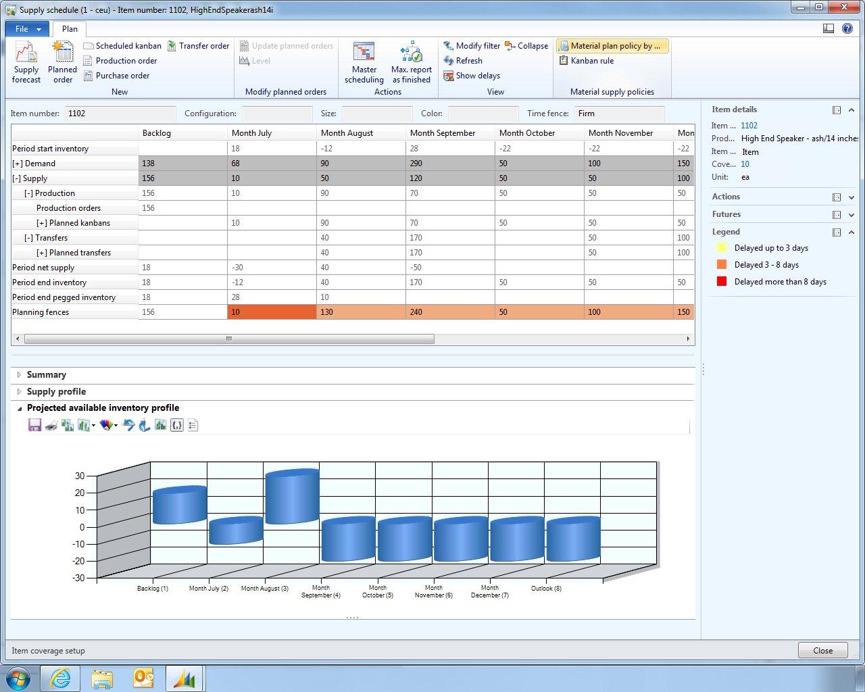
Task: Click the red Delayed more than 8 days swatch
Action: [722, 282]
